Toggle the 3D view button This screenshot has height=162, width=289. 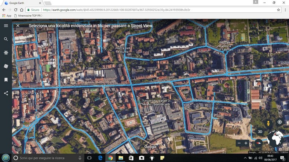point(260,132)
